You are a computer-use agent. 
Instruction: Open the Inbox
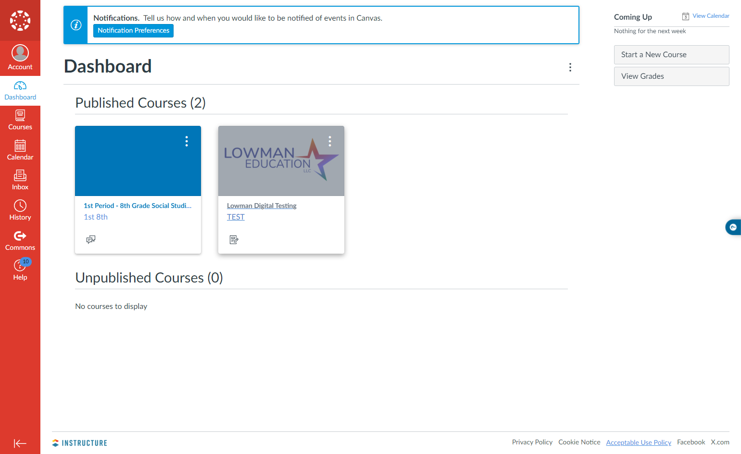point(20,181)
